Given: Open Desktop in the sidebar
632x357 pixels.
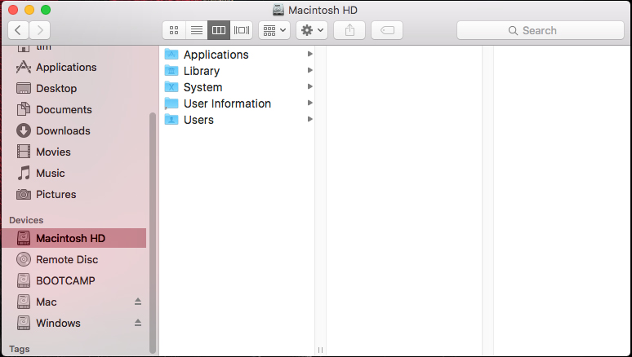Looking at the screenshot, I should point(73,89).
